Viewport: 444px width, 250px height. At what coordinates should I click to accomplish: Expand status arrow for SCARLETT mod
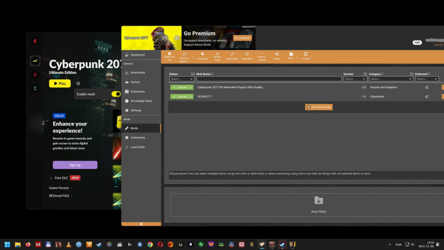pyautogui.click(x=191, y=97)
